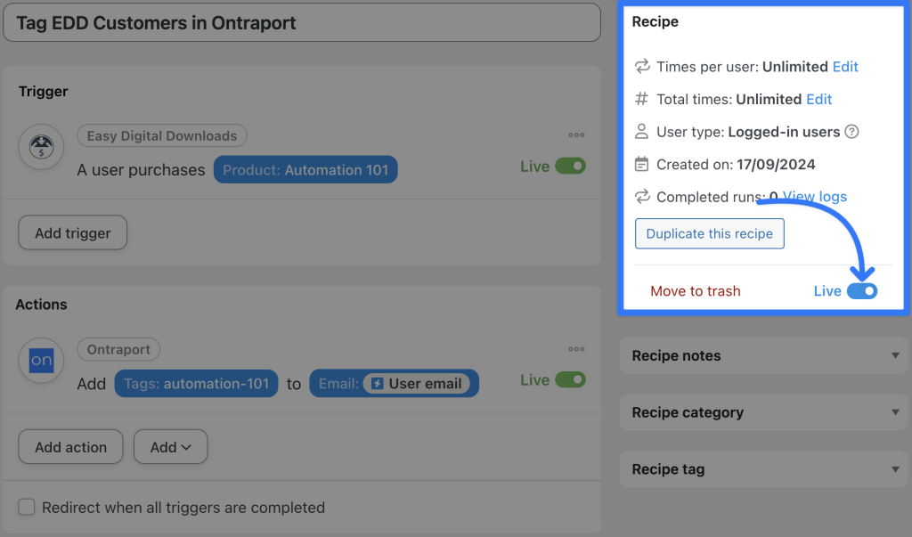Select the Easy Digital Downloads trigger icon

tap(41, 147)
